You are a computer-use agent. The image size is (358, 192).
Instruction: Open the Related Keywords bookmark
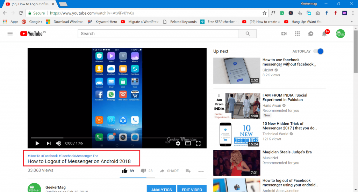(180, 22)
